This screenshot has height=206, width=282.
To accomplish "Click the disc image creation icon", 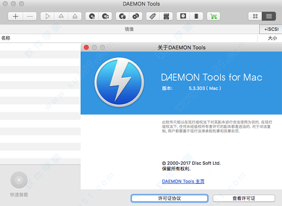I will tap(92, 16).
